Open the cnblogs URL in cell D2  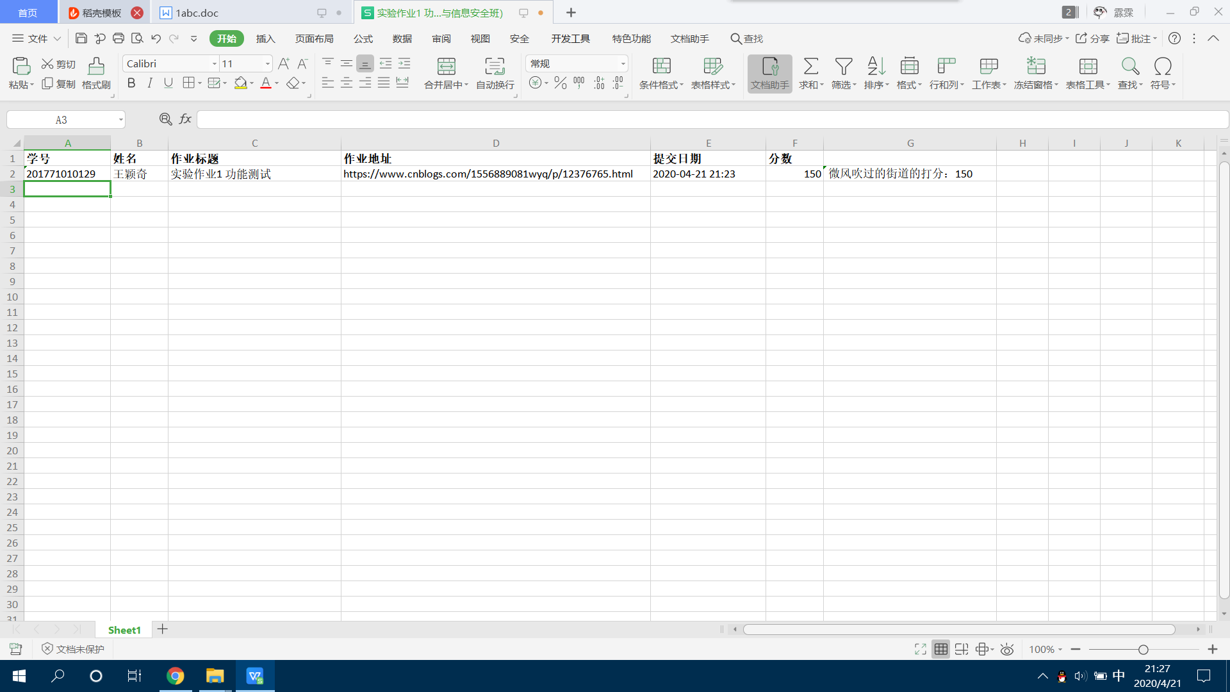click(x=488, y=174)
